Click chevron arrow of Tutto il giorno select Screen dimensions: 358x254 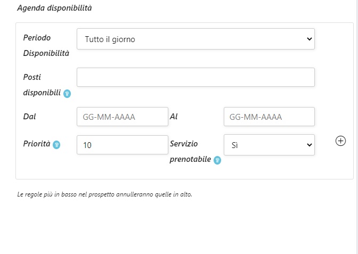click(x=309, y=39)
